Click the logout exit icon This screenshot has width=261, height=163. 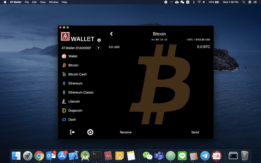click(x=72, y=132)
